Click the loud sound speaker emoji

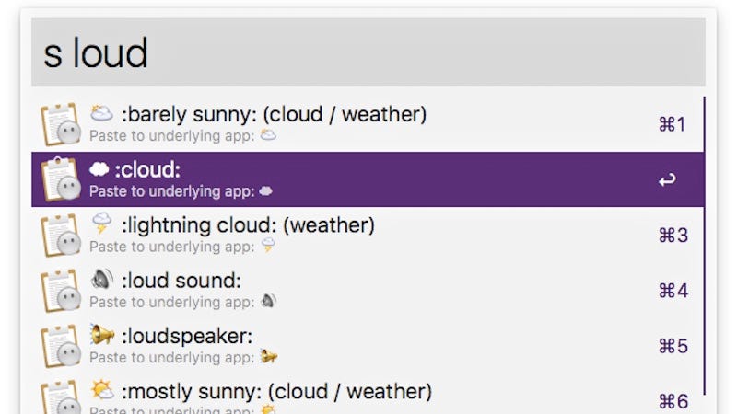coord(101,280)
